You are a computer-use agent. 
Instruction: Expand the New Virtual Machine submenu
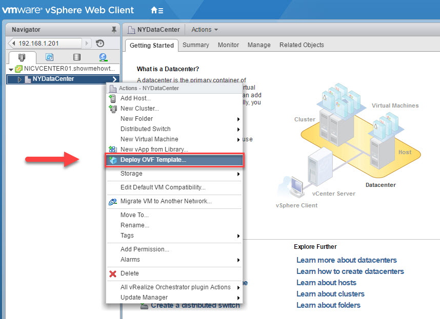coord(238,139)
